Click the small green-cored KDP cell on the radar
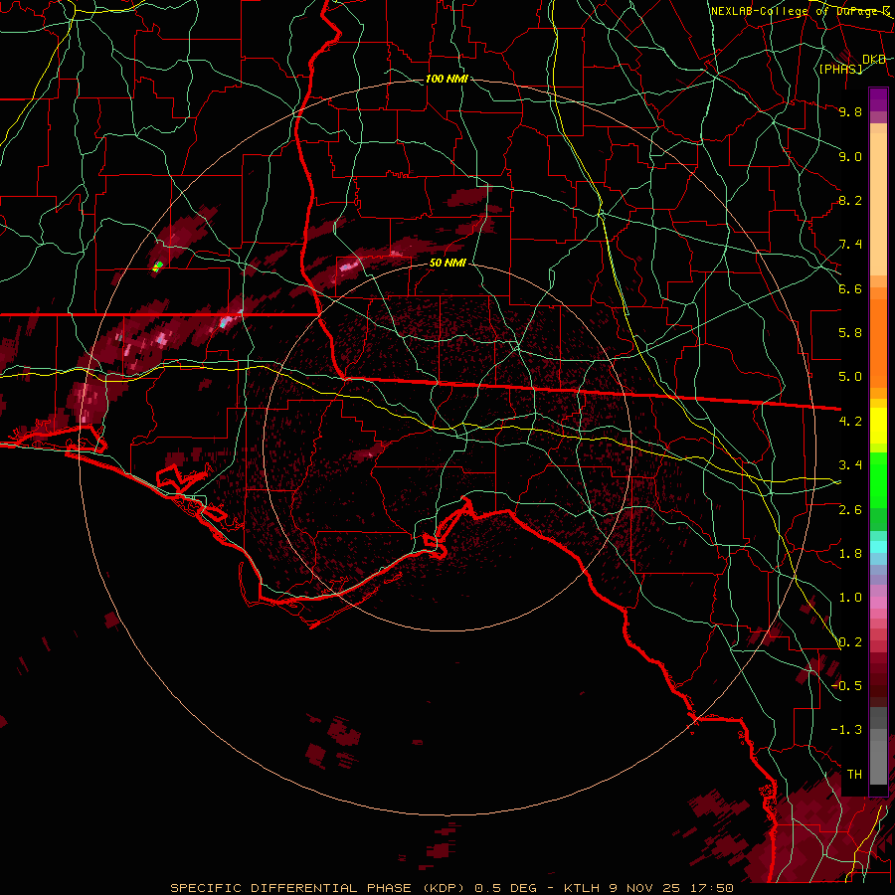The height and width of the screenshot is (895, 895). (158, 265)
